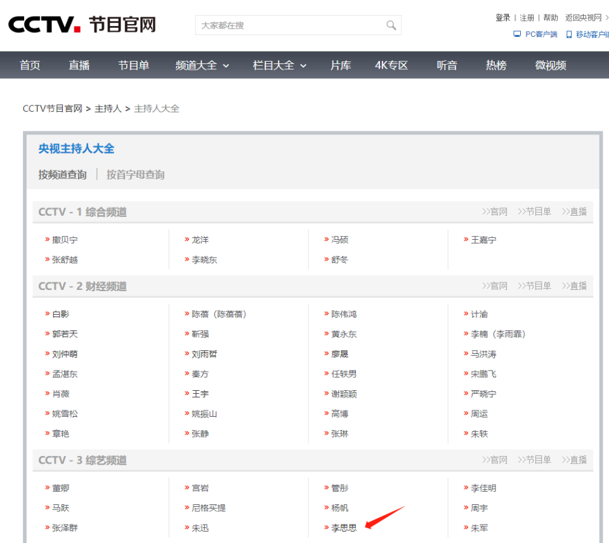
Task: Go to 首页 in the navigation bar
Action: [29, 65]
